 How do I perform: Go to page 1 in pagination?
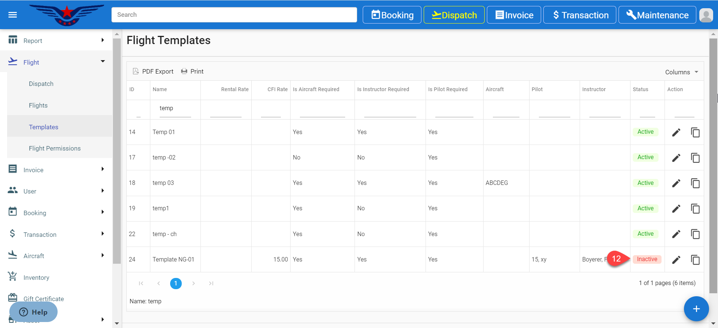coord(176,284)
